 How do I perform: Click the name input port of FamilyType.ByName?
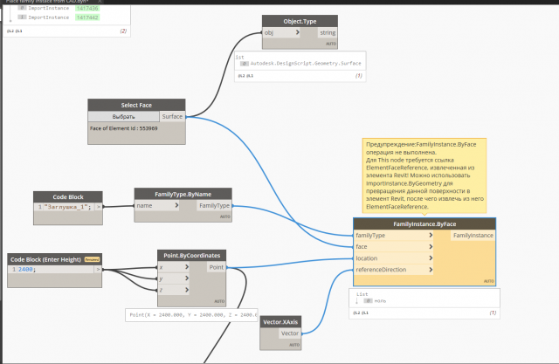[157, 205]
